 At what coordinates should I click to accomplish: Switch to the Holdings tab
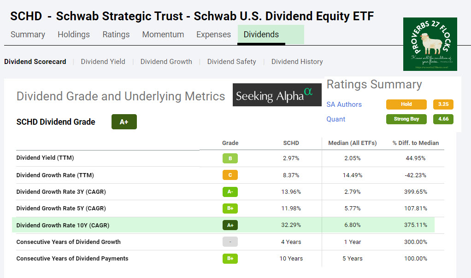click(x=74, y=35)
